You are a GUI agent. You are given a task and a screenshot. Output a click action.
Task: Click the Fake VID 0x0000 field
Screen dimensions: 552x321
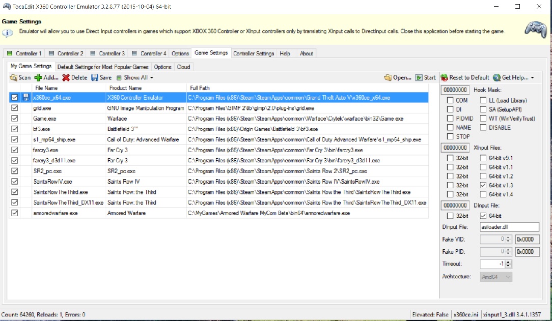point(528,240)
